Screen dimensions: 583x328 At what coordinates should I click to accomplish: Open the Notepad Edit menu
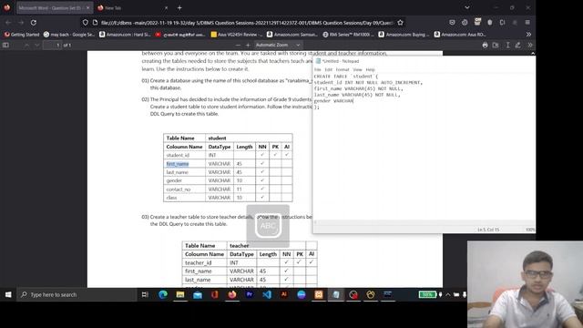[328, 69]
